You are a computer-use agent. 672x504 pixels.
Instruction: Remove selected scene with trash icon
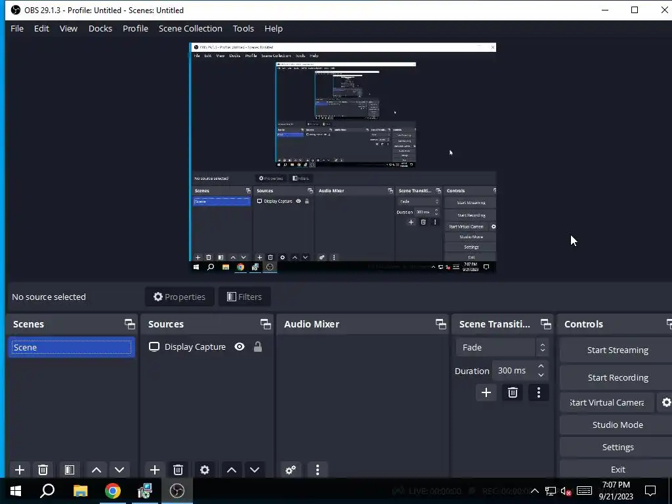pyautogui.click(x=43, y=470)
